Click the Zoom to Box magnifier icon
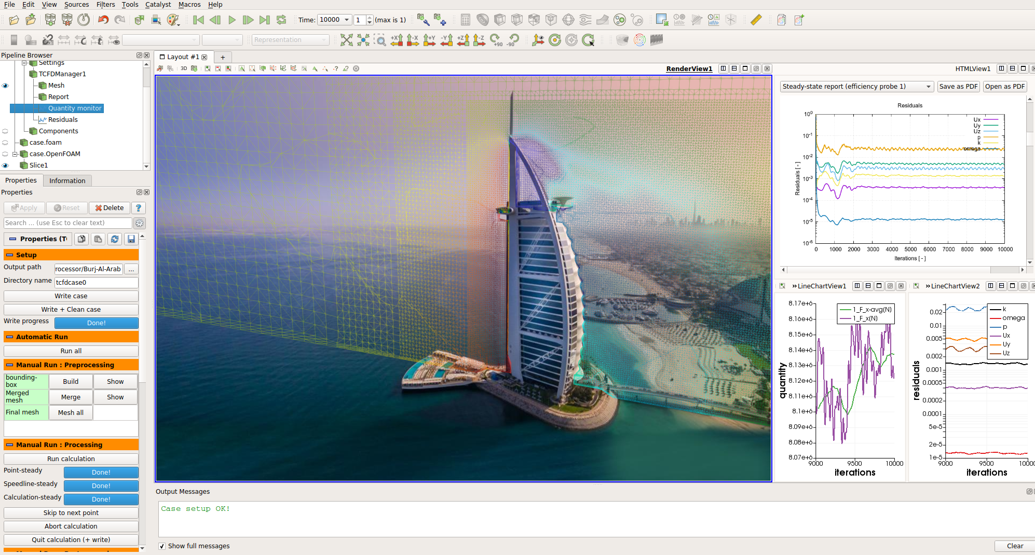The image size is (1035, 555). click(380, 40)
